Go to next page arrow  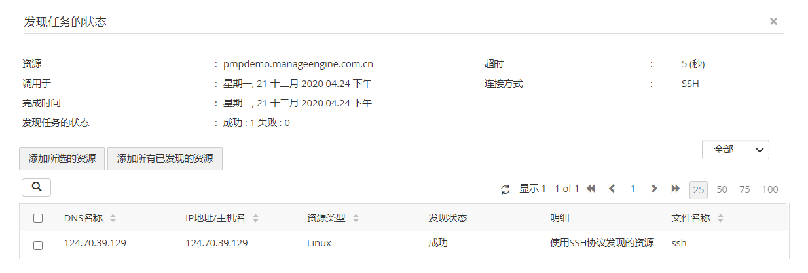[x=653, y=189]
